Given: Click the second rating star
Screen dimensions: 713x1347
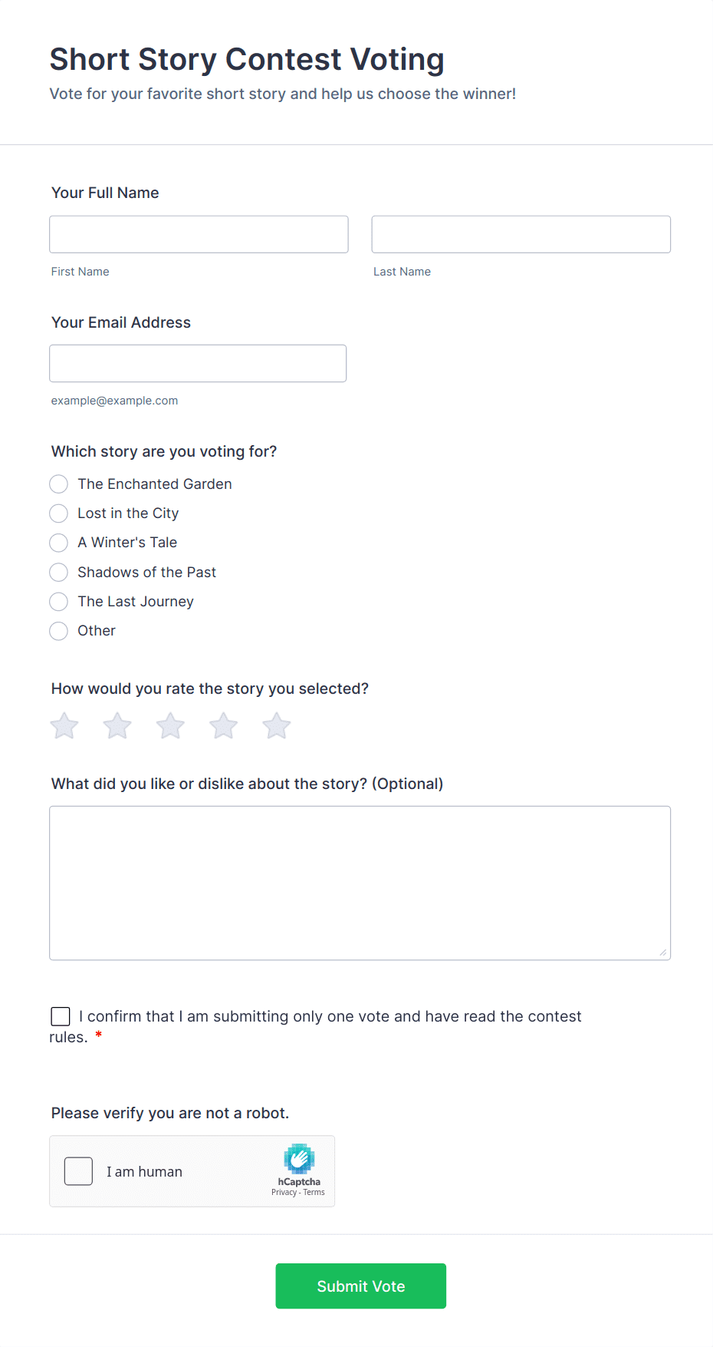Looking at the screenshot, I should tap(117, 725).
